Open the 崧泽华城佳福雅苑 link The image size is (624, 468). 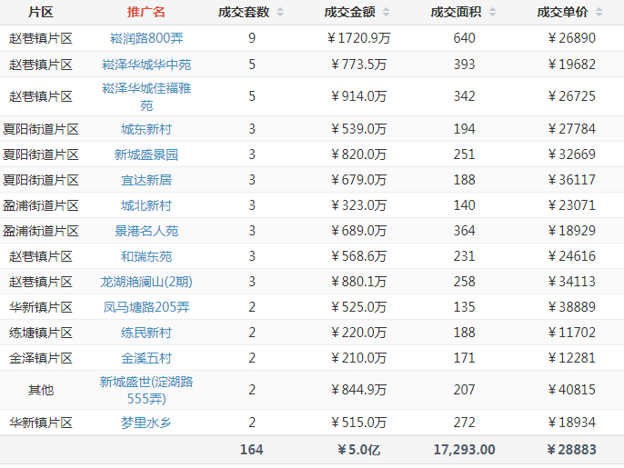tap(146, 96)
